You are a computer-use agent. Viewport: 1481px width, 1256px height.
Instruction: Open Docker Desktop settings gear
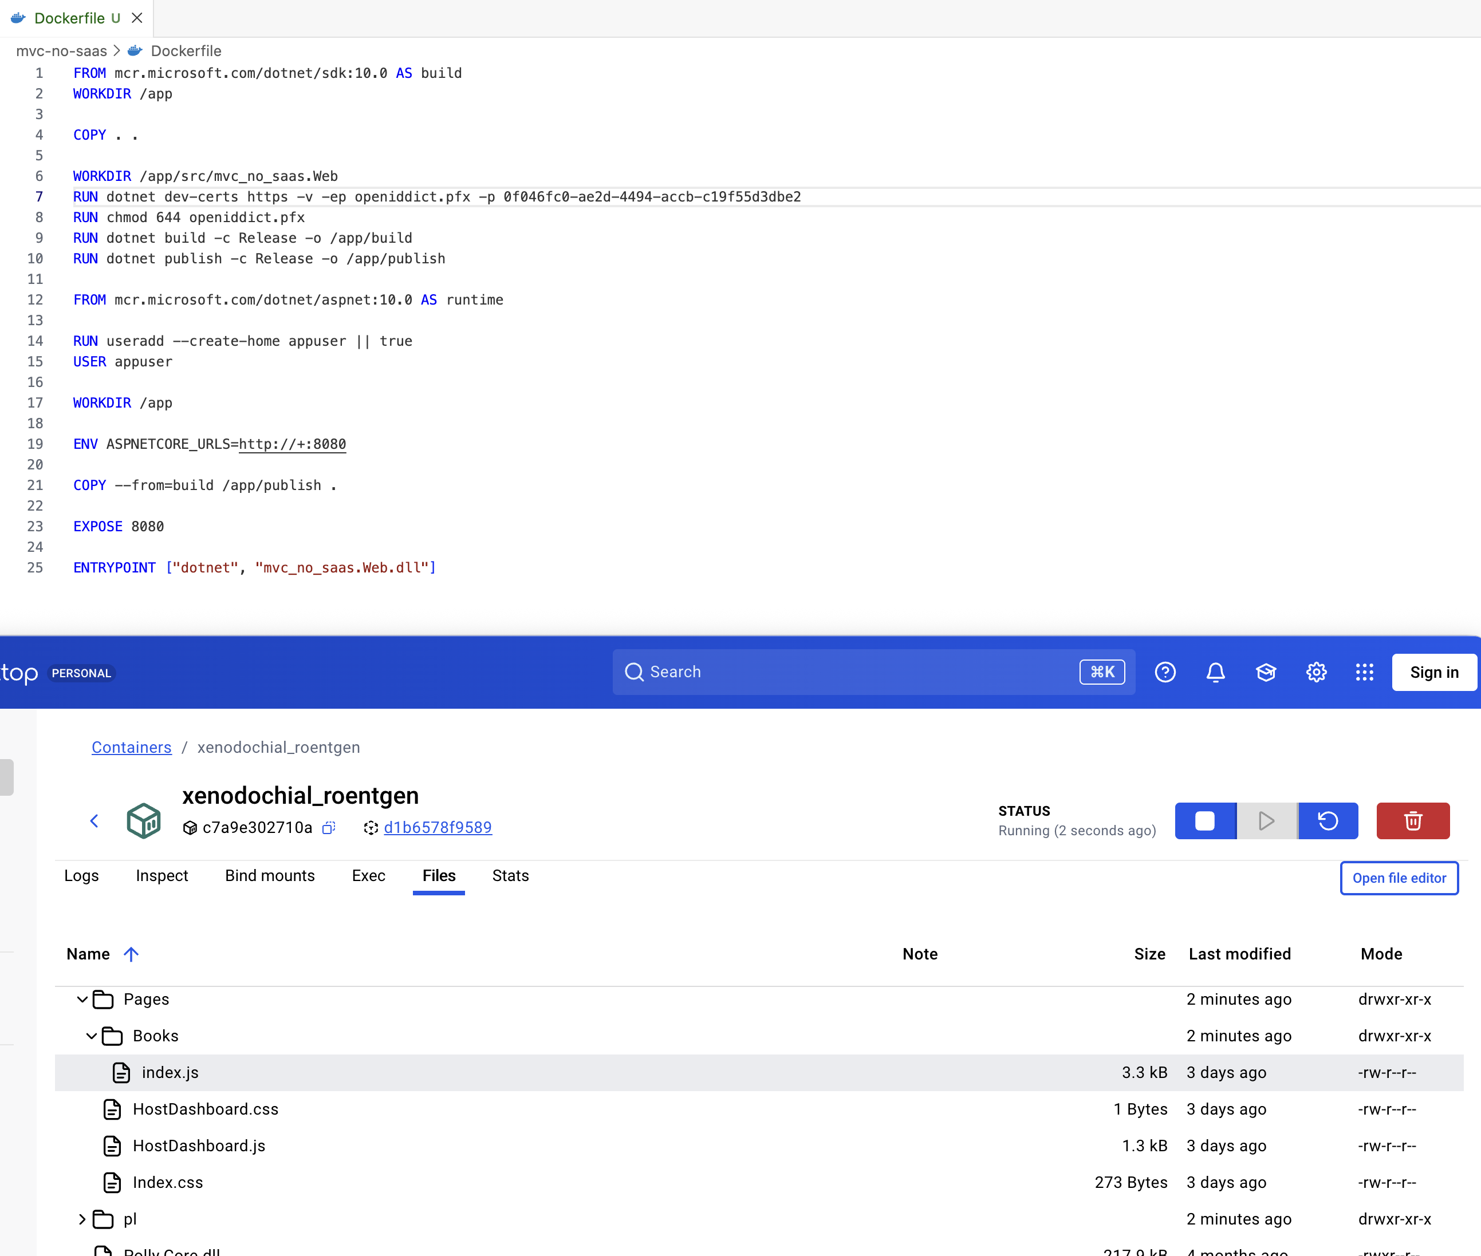point(1315,672)
